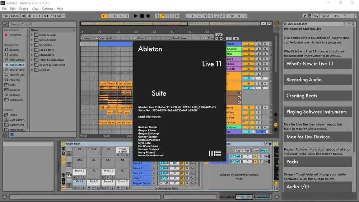This screenshot has height=202, width=359.
Task: Open the Legal information link
Action: tap(149, 117)
